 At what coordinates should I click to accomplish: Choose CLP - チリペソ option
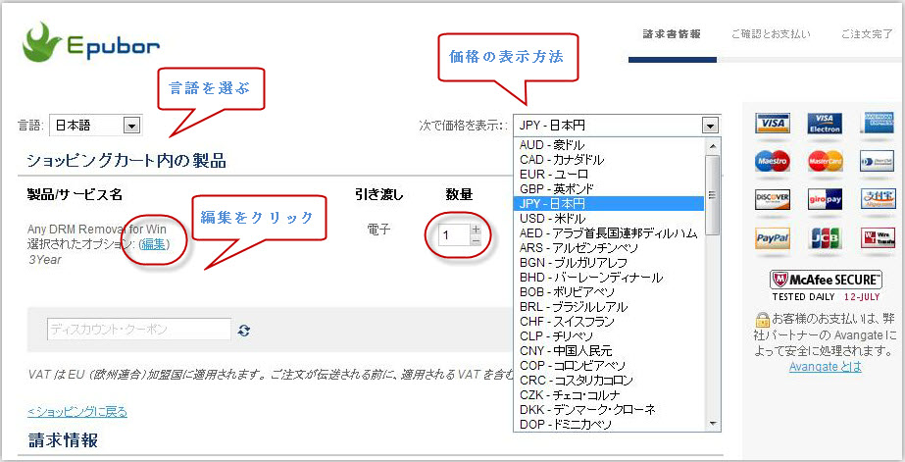point(610,335)
